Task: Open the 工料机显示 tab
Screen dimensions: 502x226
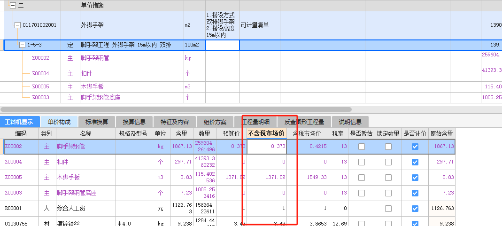Action: click(20, 122)
